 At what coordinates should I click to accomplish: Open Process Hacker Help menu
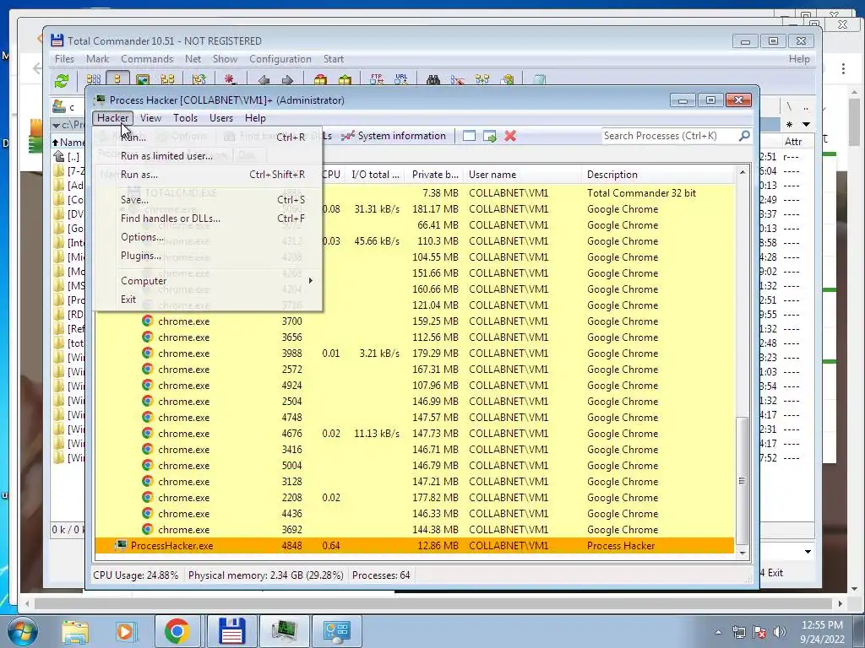[255, 118]
